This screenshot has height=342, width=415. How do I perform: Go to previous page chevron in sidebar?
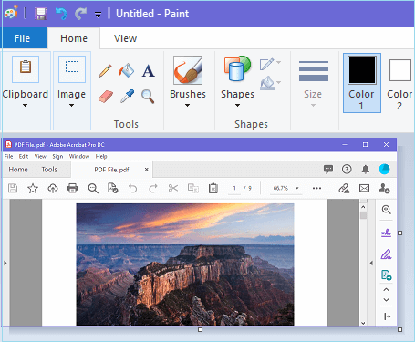386,289
